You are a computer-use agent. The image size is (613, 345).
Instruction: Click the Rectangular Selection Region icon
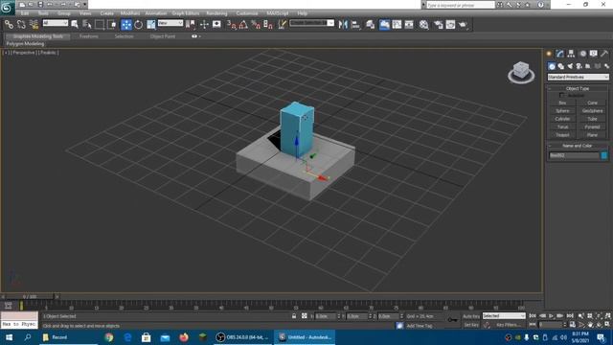click(100, 25)
